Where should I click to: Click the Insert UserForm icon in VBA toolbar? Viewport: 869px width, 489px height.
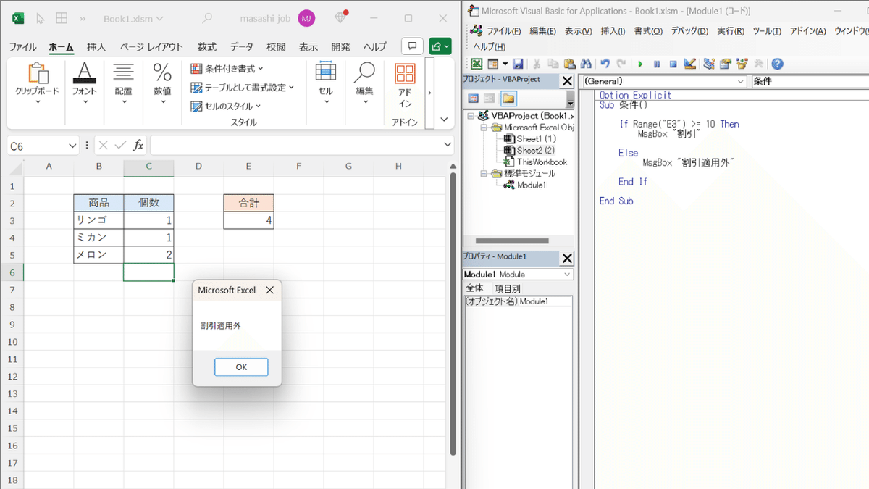click(492, 64)
